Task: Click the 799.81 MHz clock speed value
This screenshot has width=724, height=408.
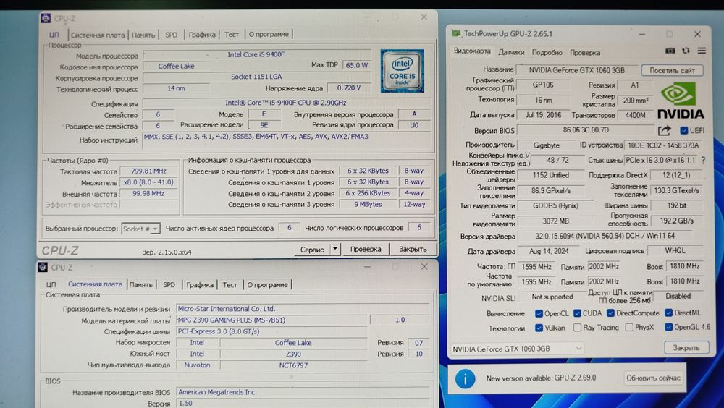Action: pos(148,171)
